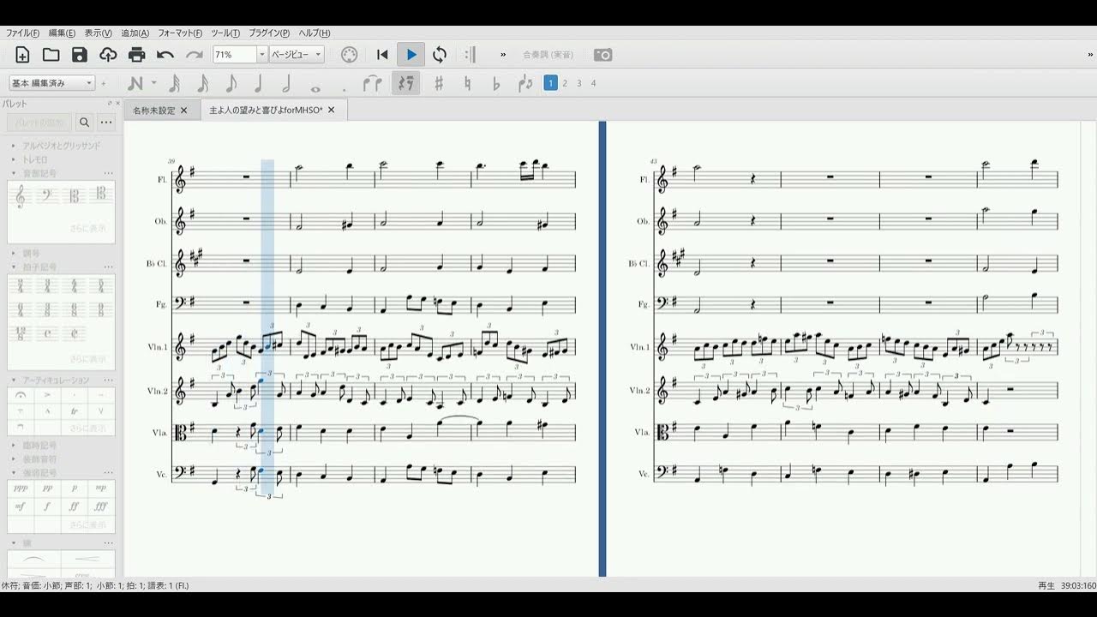Screen dimensions: 1097x617
Task: Search palettes with magnifier button
Action: click(x=85, y=123)
